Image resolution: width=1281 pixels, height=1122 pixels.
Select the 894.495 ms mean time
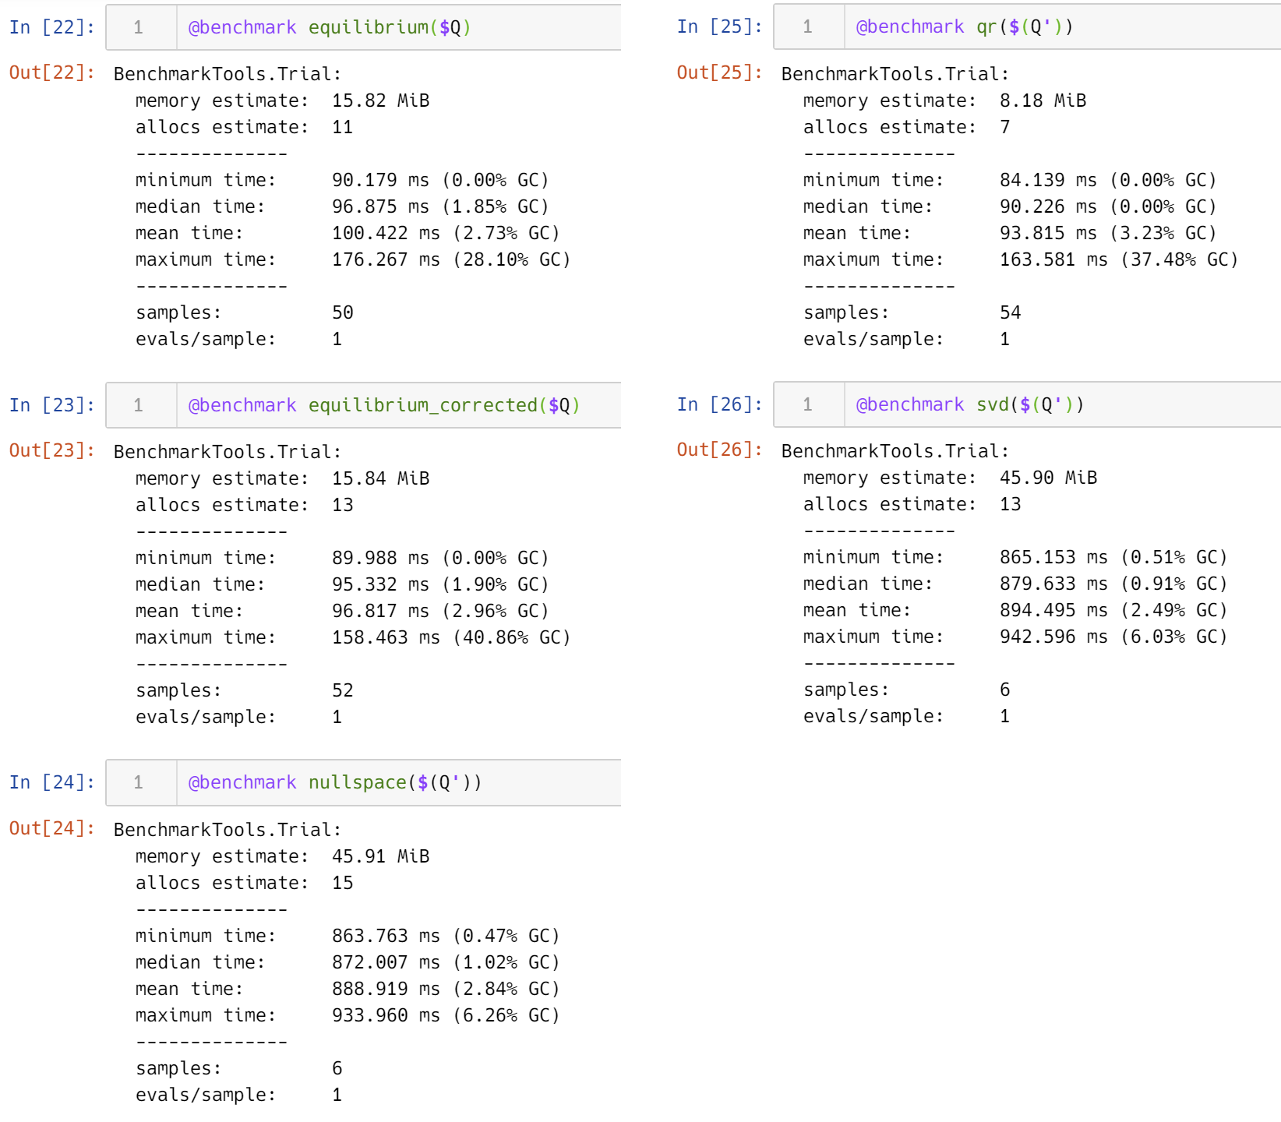click(1054, 610)
